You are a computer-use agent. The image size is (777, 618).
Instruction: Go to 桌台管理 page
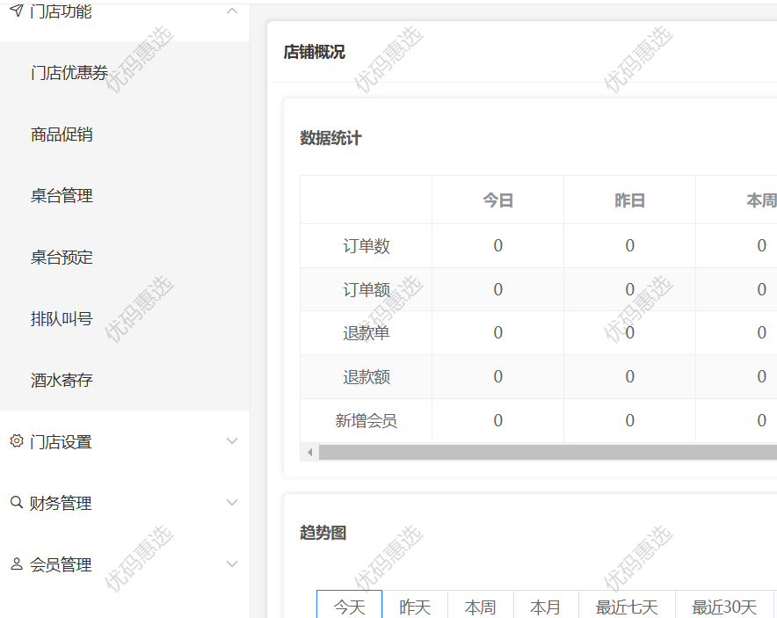tap(62, 196)
